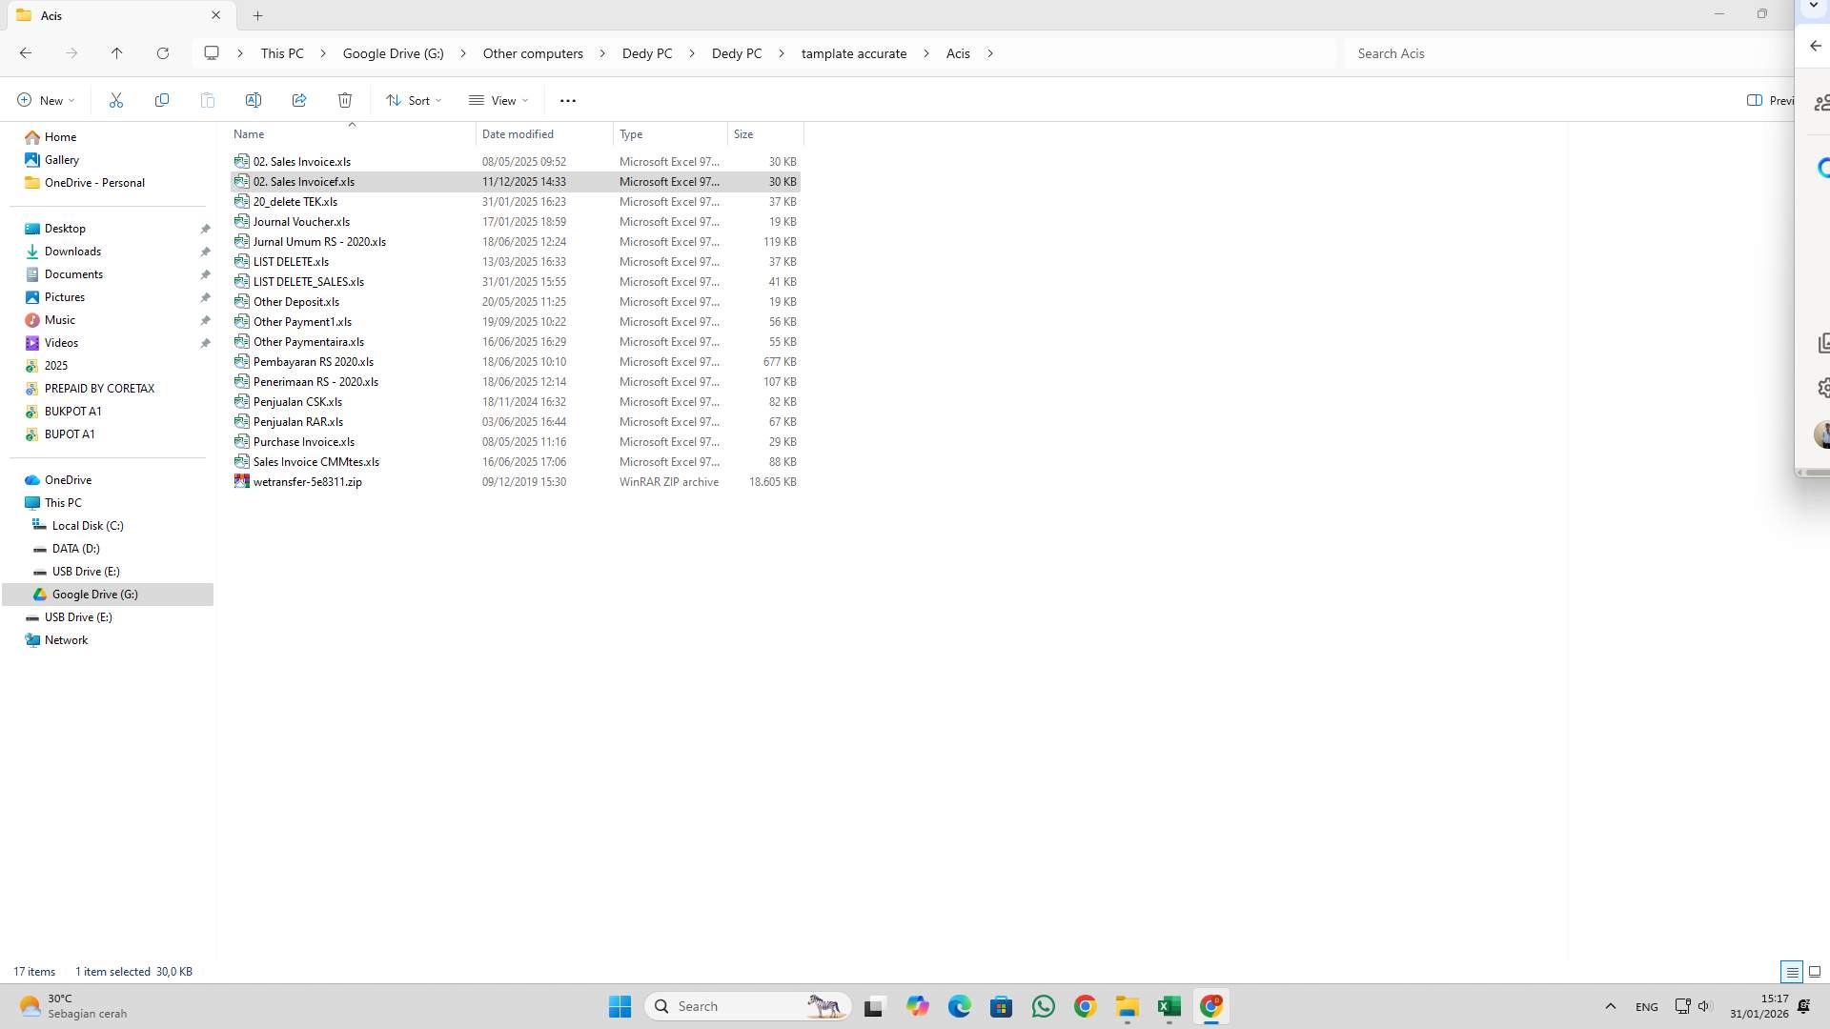Switch to thumbnail view in status bar

(x=1816, y=972)
